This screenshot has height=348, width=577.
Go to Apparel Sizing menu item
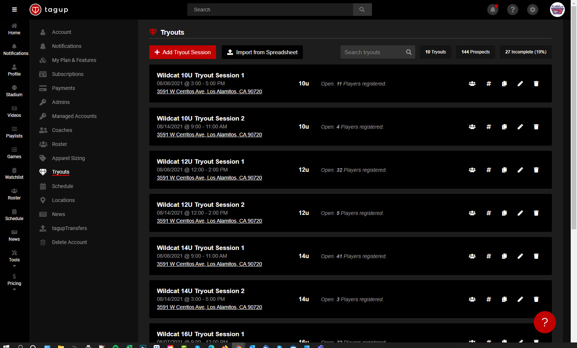68,158
